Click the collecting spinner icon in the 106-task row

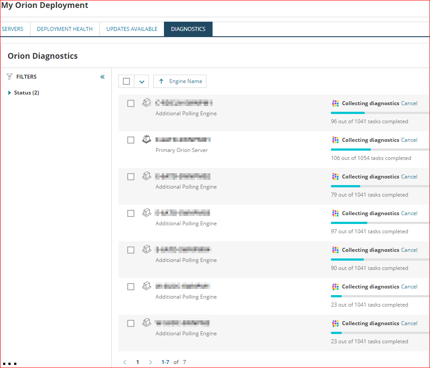click(x=335, y=140)
